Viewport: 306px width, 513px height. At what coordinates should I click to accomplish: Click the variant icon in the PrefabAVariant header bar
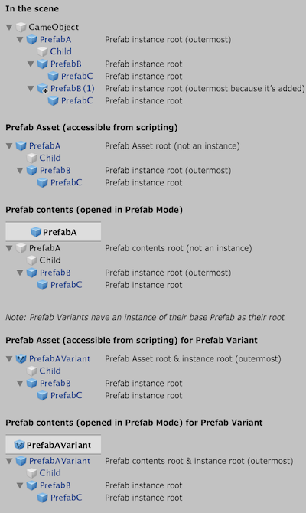coord(19,445)
